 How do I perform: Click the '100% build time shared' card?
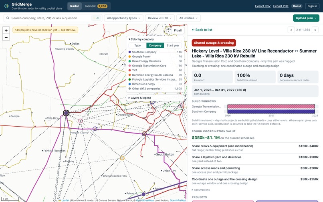(255, 77)
